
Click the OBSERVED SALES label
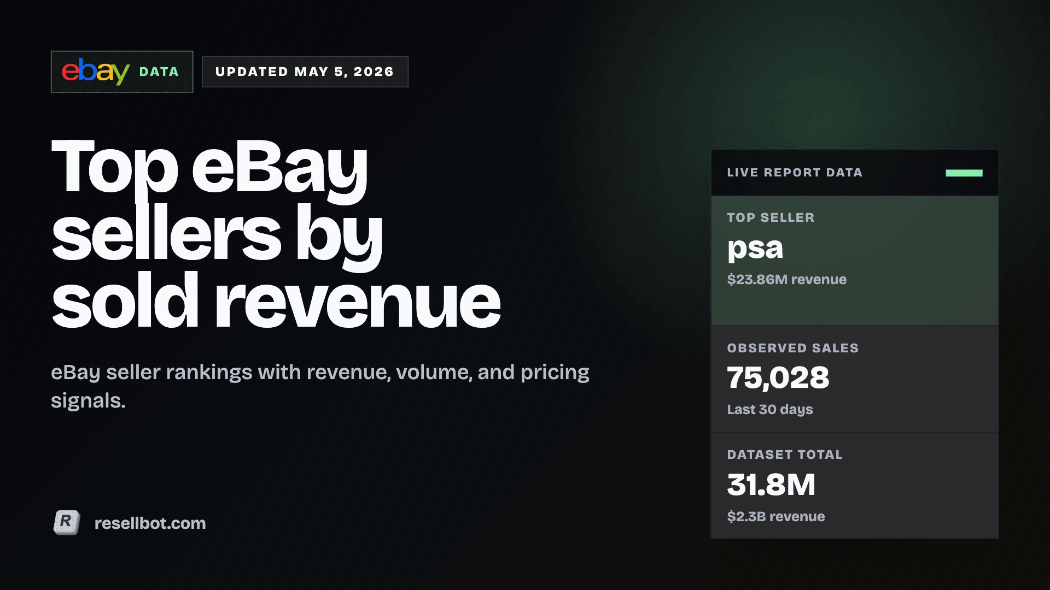pyautogui.click(x=793, y=348)
